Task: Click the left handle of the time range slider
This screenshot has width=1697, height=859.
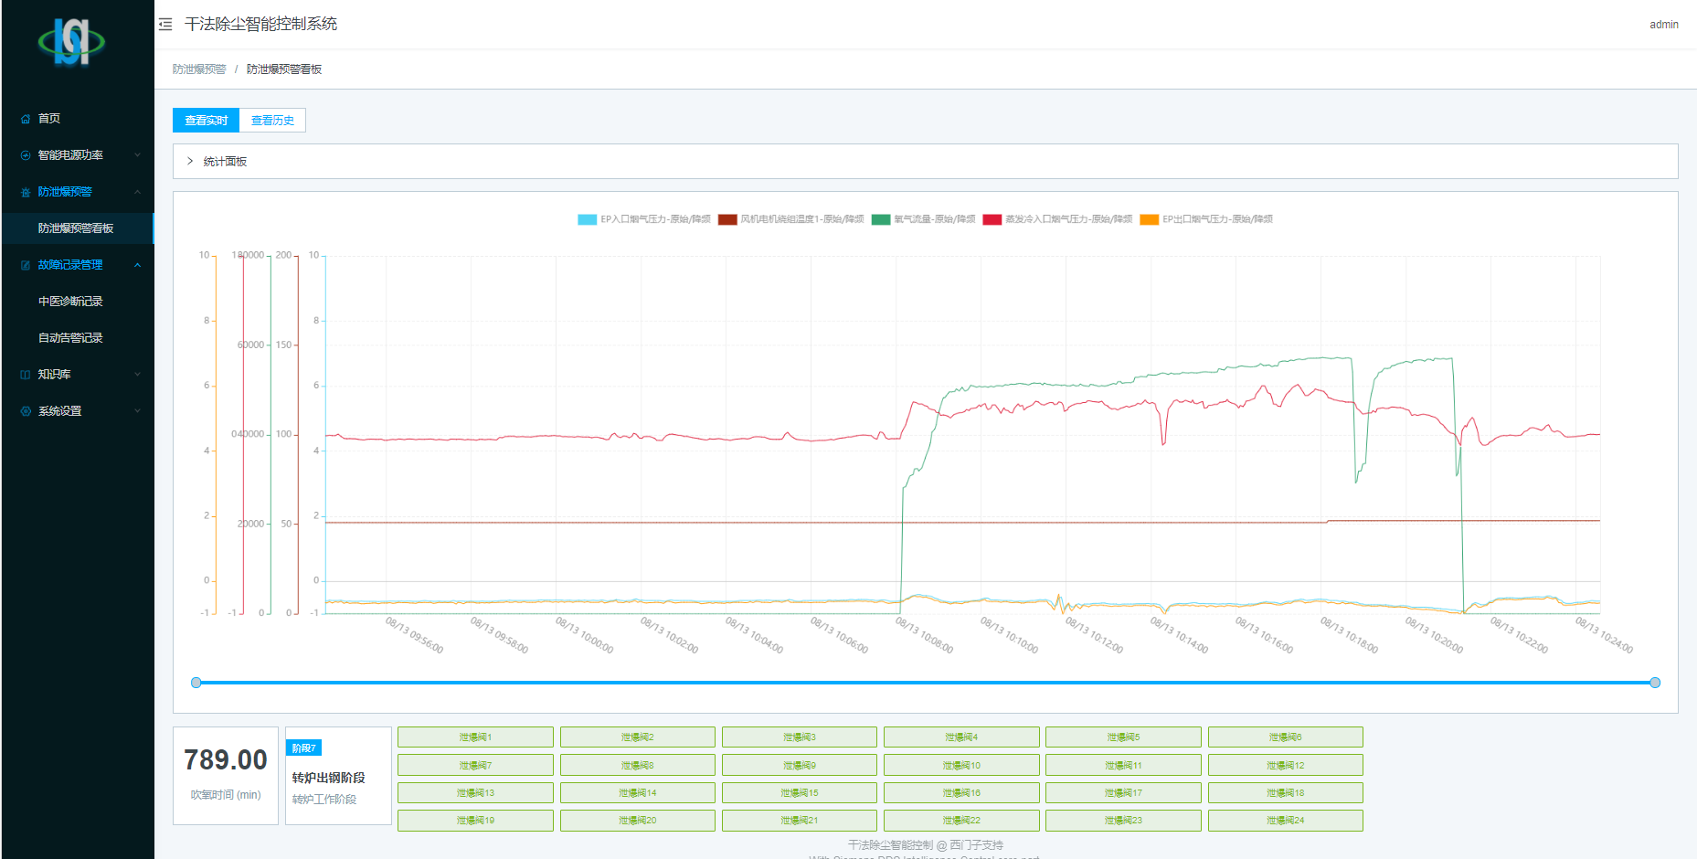Action: tap(196, 683)
